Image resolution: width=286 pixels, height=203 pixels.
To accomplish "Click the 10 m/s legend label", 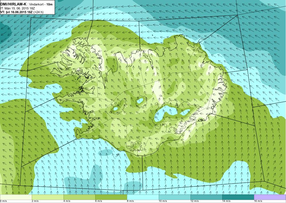I will pos(163,201).
